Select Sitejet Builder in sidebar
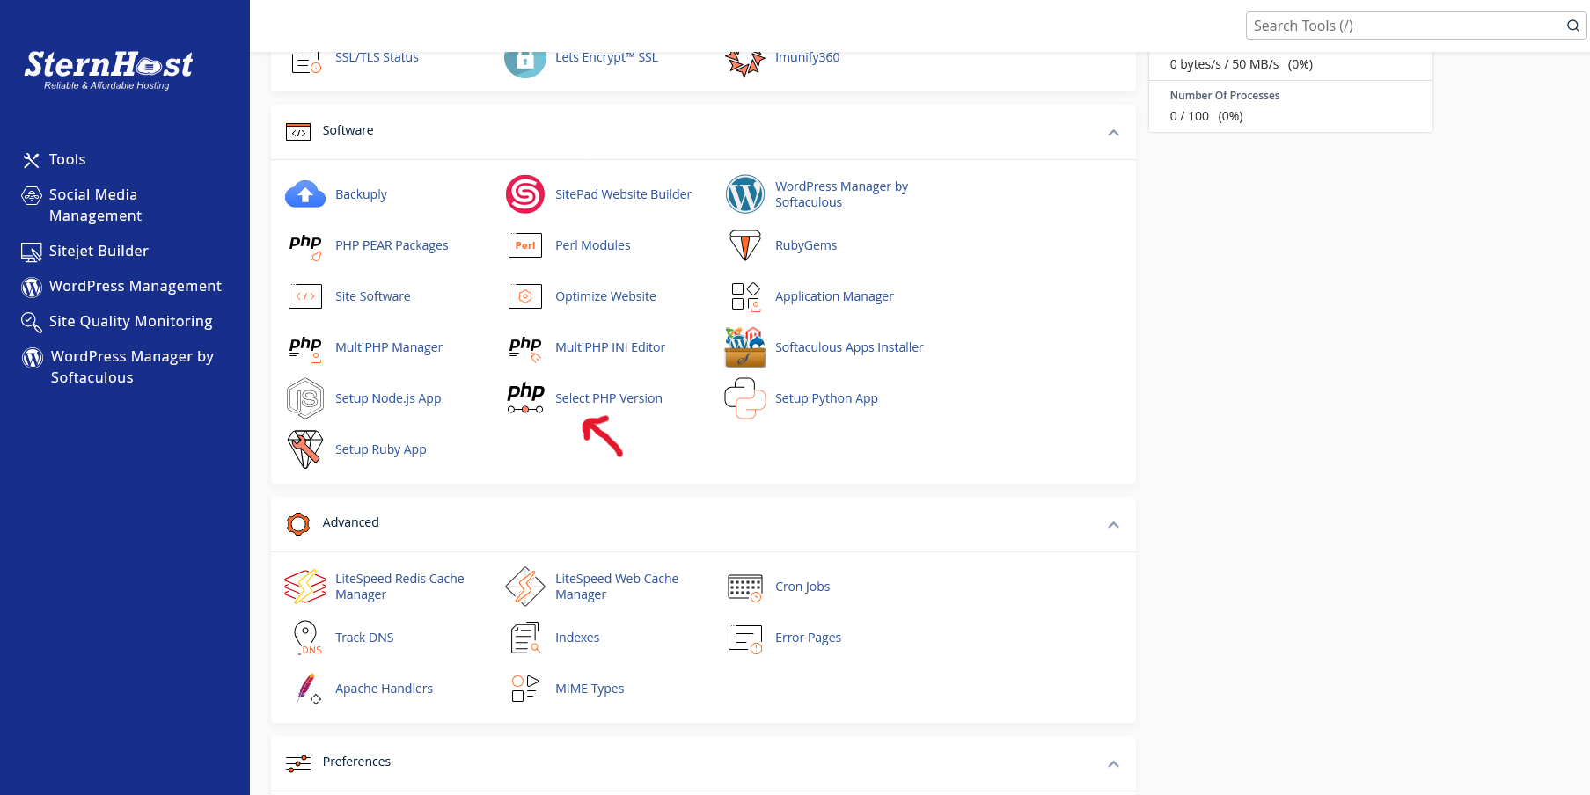This screenshot has height=795, width=1590. coord(99,251)
